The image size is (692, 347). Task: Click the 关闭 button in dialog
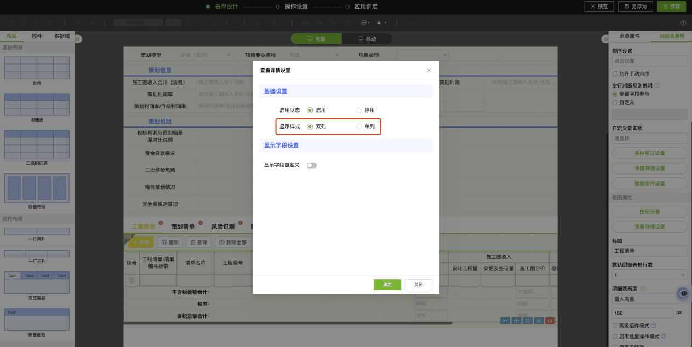point(419,285)
